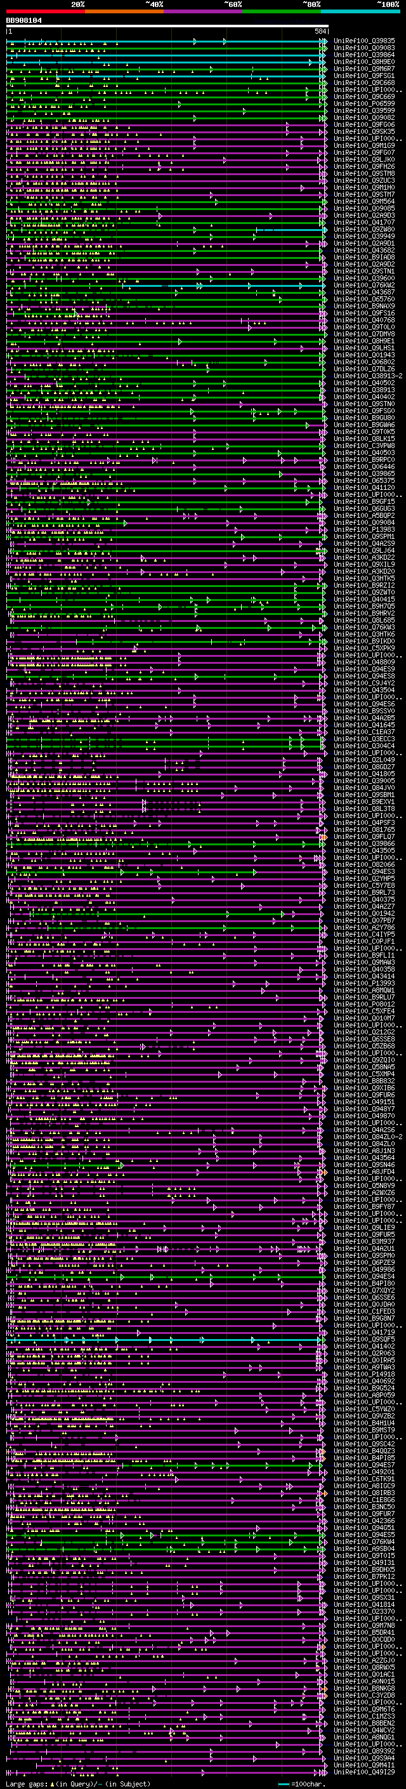
Task: Click the green alignment bar for UniRef100_P06599
Action: pos(167,103)
